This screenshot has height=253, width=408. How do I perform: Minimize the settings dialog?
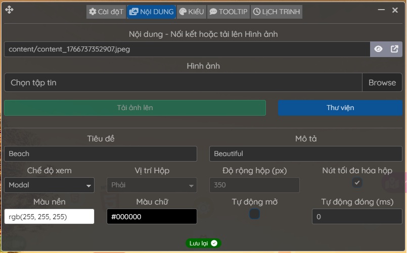382,10
